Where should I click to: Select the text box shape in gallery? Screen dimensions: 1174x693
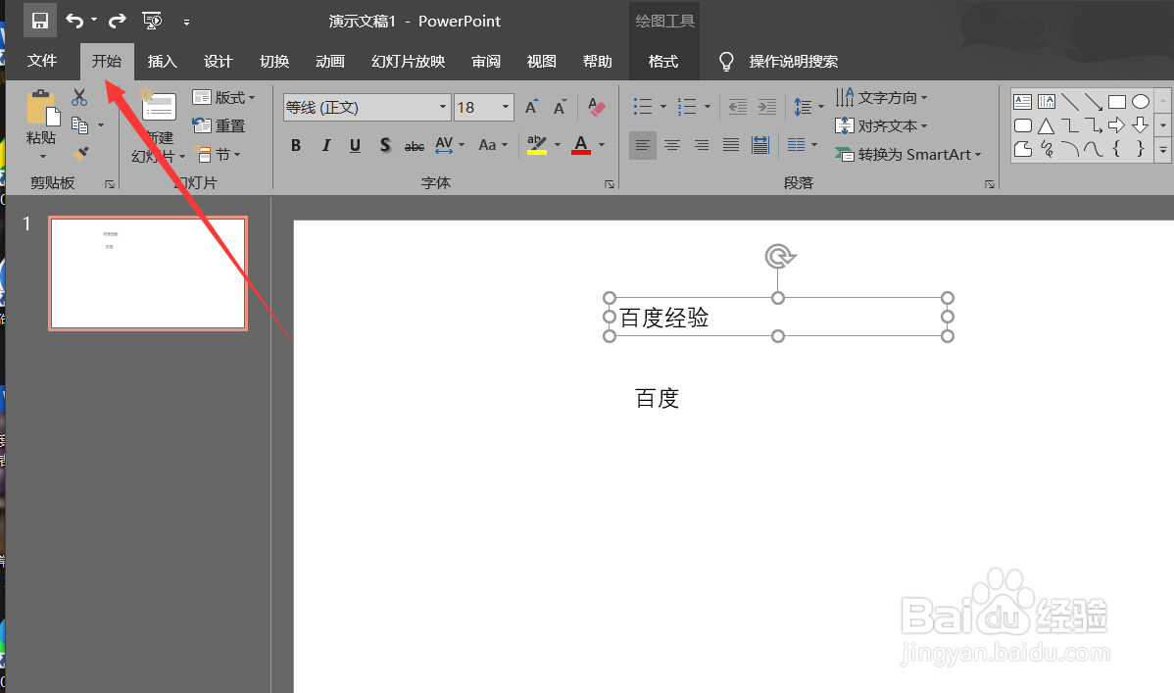pyautogui.click(x=1023, y=102)
